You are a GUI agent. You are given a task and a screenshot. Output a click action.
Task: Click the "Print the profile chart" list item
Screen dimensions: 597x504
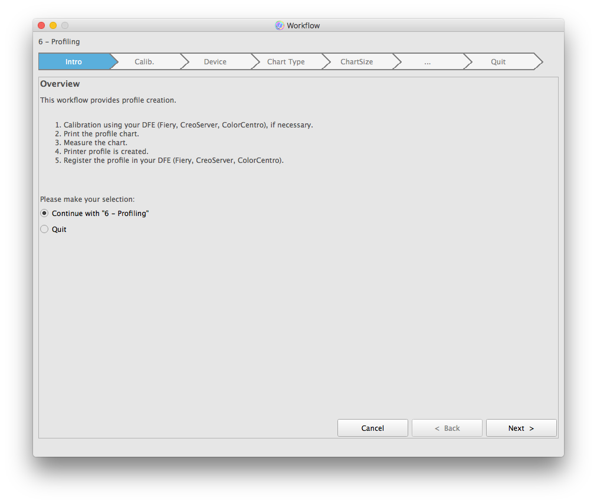101,134
